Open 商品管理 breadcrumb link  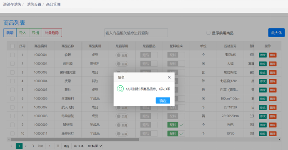(x=53, y=4)
